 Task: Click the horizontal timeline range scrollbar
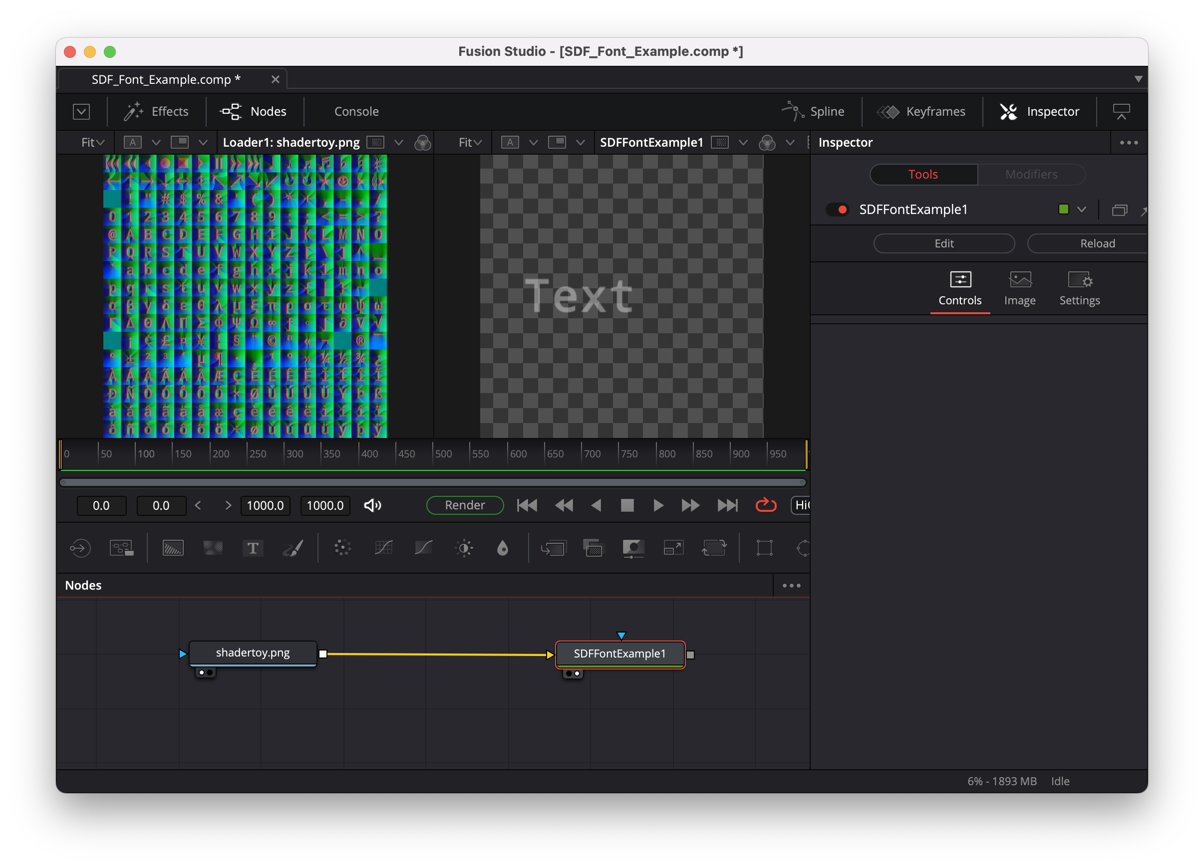[x=433, y=483]
